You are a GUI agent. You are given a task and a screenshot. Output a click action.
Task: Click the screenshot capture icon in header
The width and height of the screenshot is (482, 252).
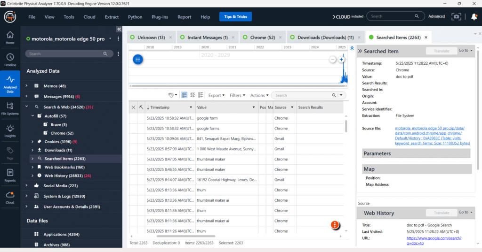point(456,16)
